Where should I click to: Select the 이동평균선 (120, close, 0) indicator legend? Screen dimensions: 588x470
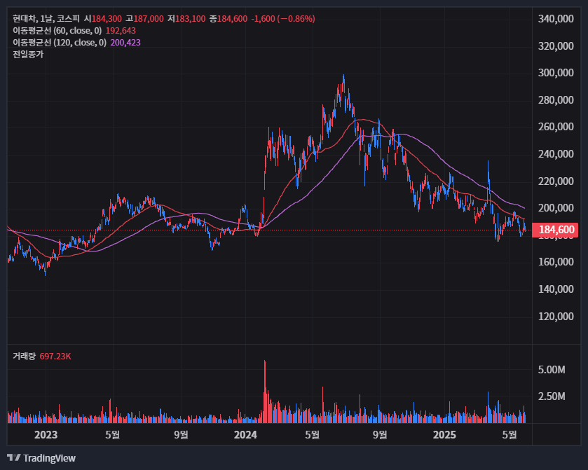coord(60,43)
